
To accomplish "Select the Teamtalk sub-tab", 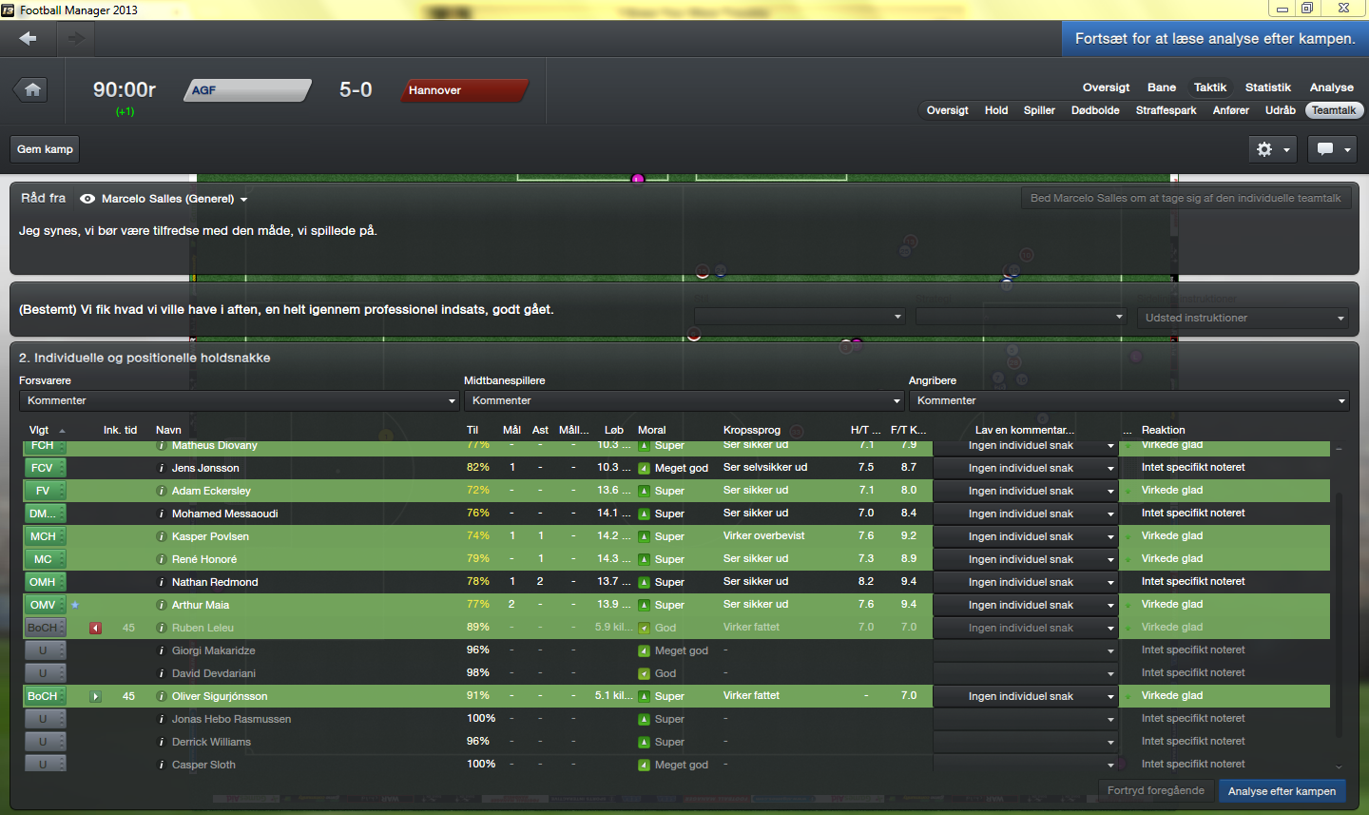I will pyautogui.click(x=1334, y=110).
